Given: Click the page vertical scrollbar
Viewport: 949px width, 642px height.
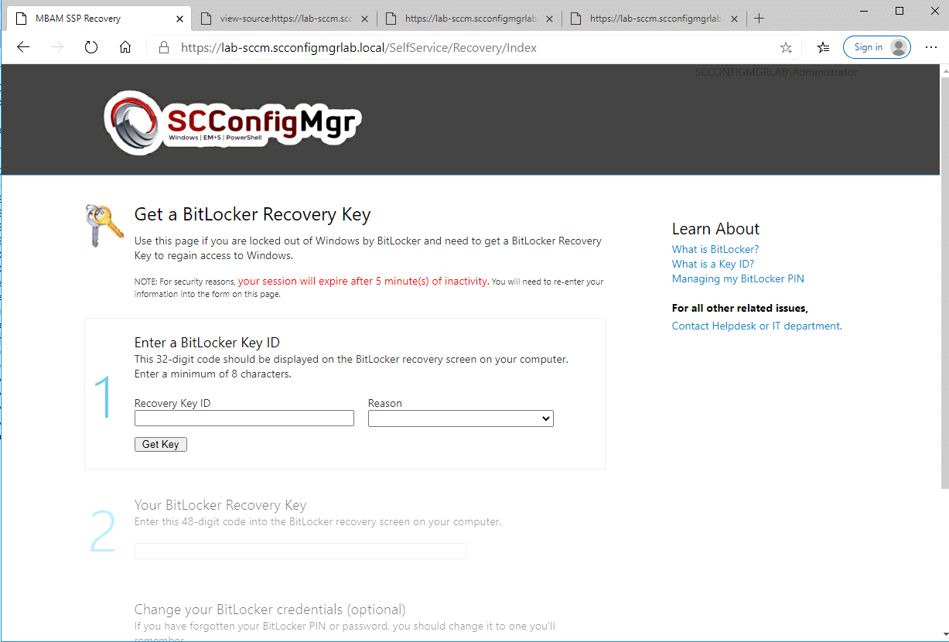Looking at the screenshot, I should [944, 278].
